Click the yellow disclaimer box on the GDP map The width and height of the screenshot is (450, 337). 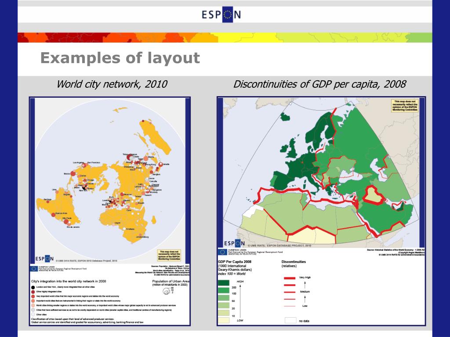[405, 105]
